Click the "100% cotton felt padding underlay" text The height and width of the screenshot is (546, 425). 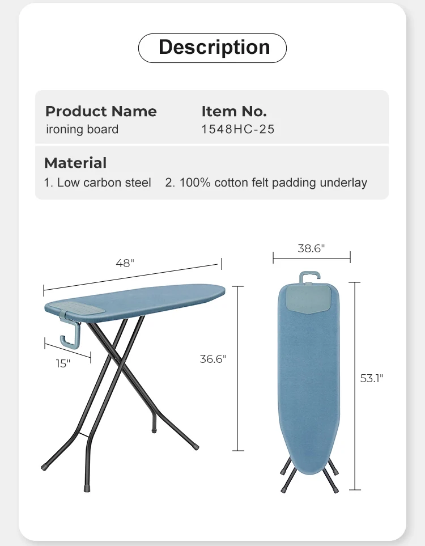point(266,183)
